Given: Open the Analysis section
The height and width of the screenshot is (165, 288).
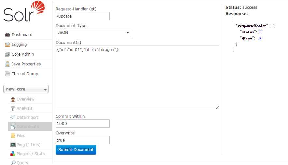Looking at the screenshot, I should 24,108.
